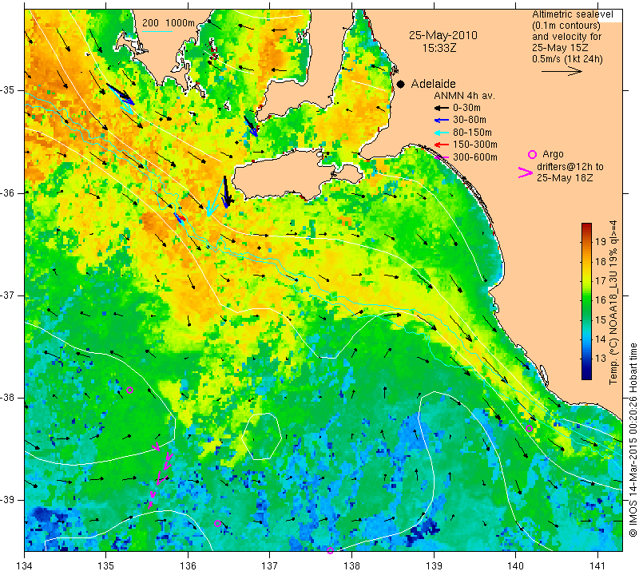Click the 'drifters@12h to' legend text
This screenshot has width=639, height=575.
click(x=570, y=167)
